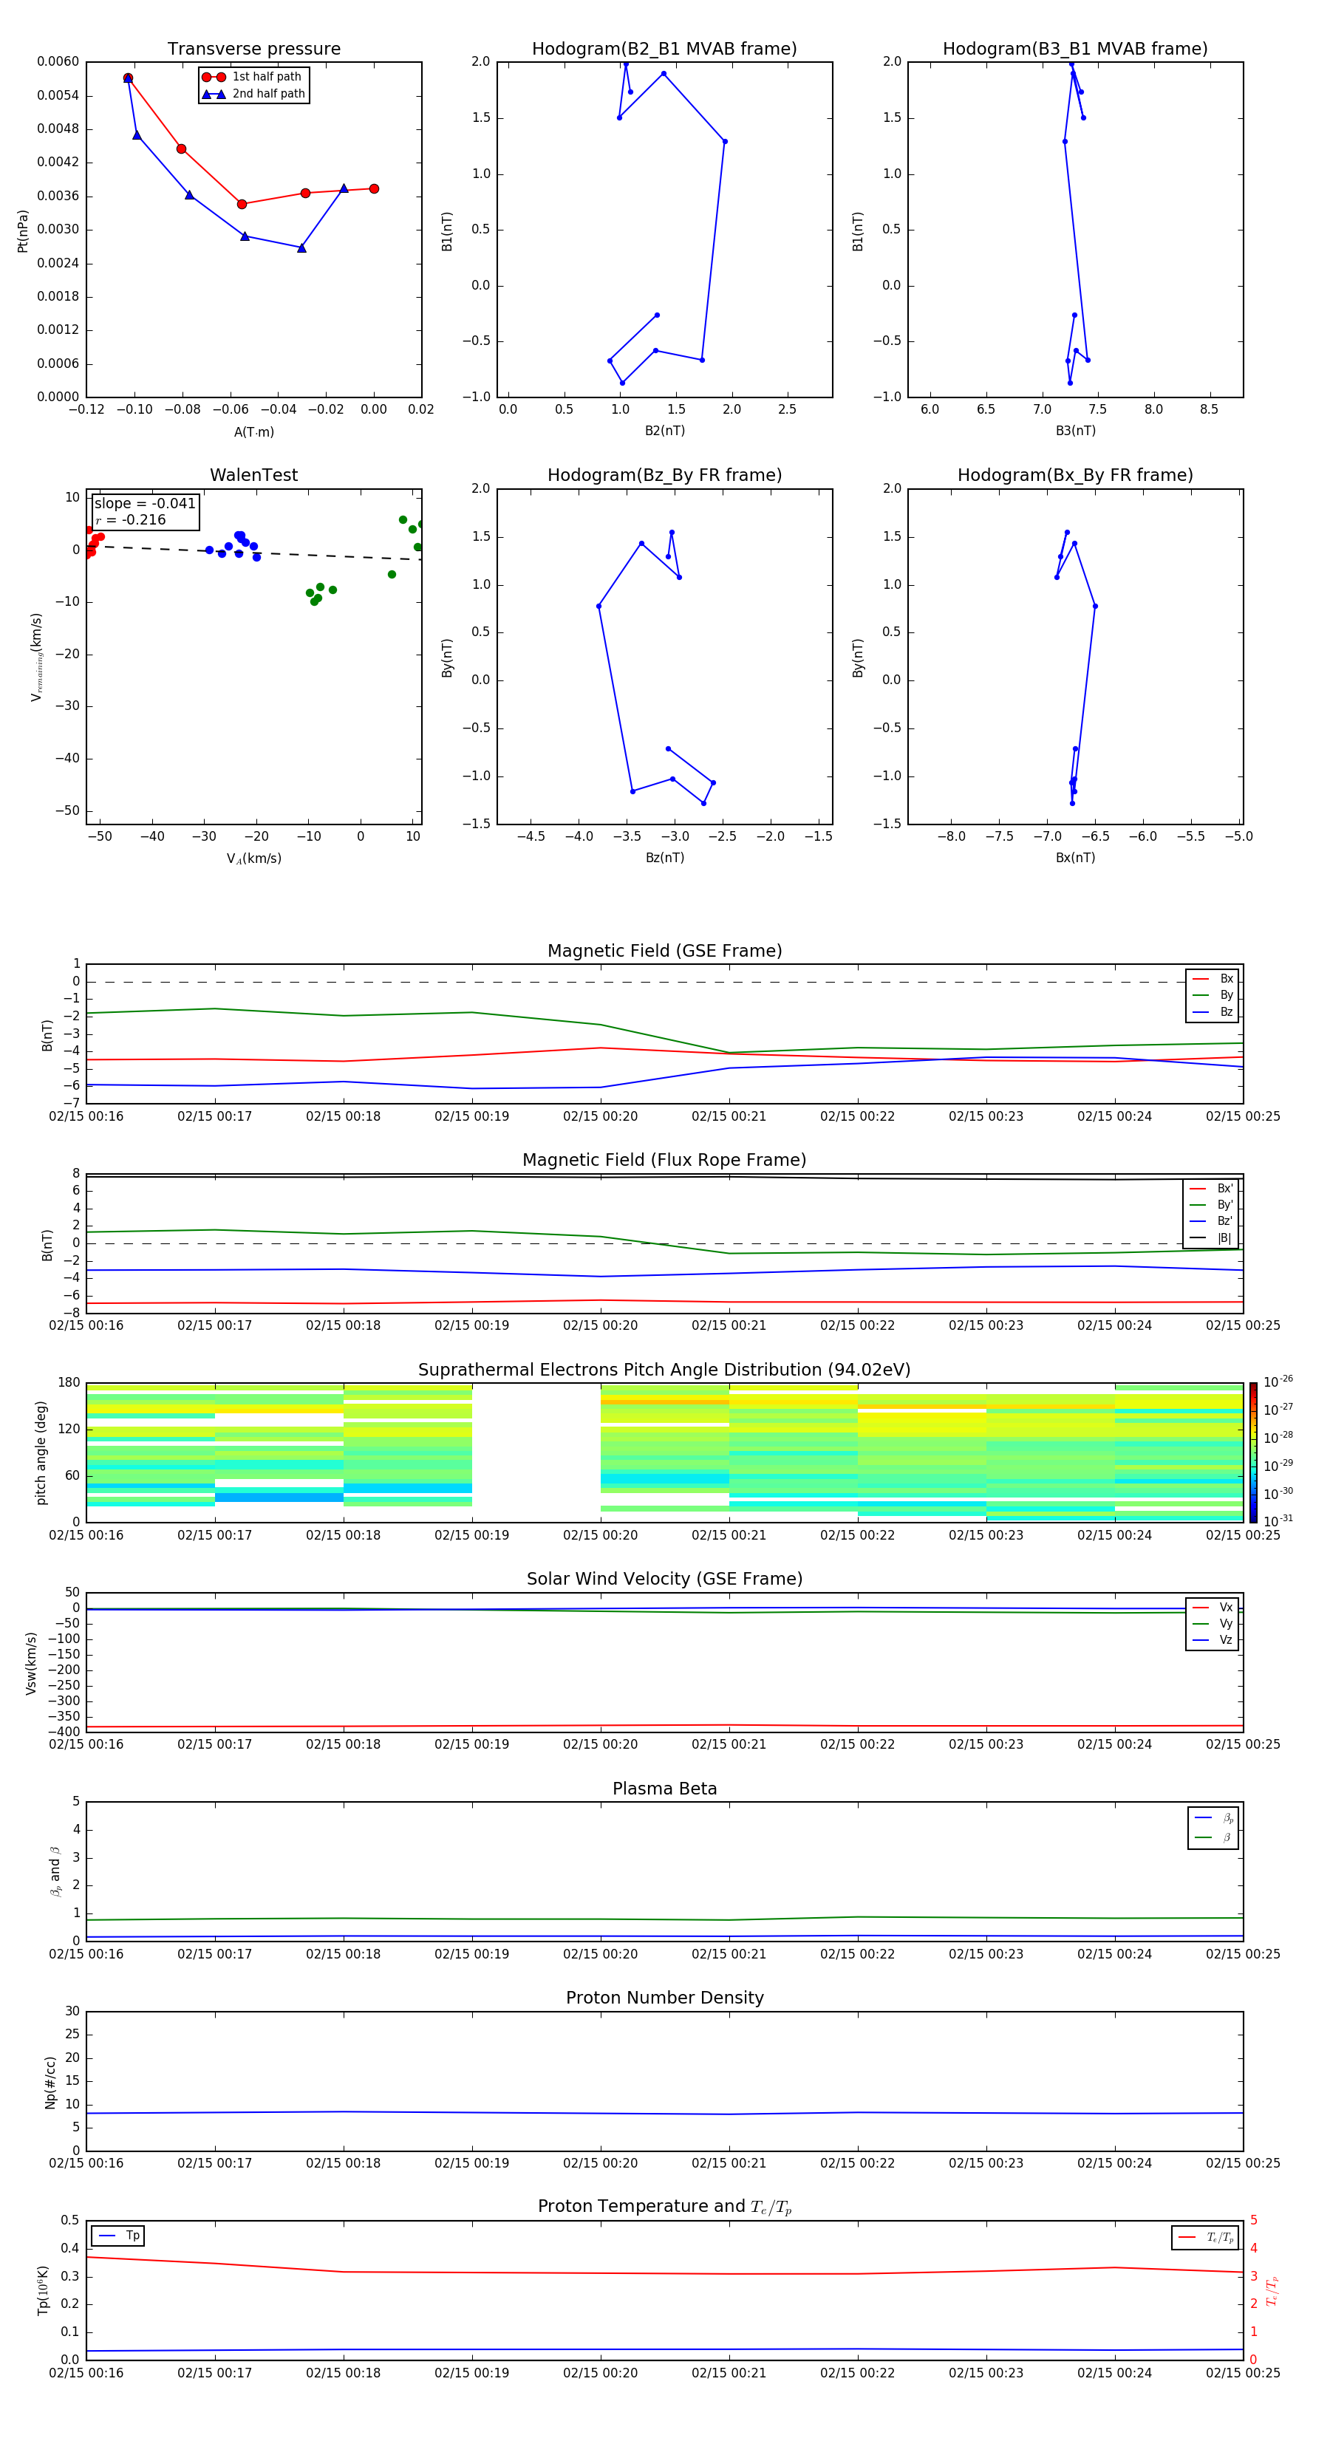Select 'Vy' in the velocity legend
The image size is (1330, 2438).
point(1213,1623)
